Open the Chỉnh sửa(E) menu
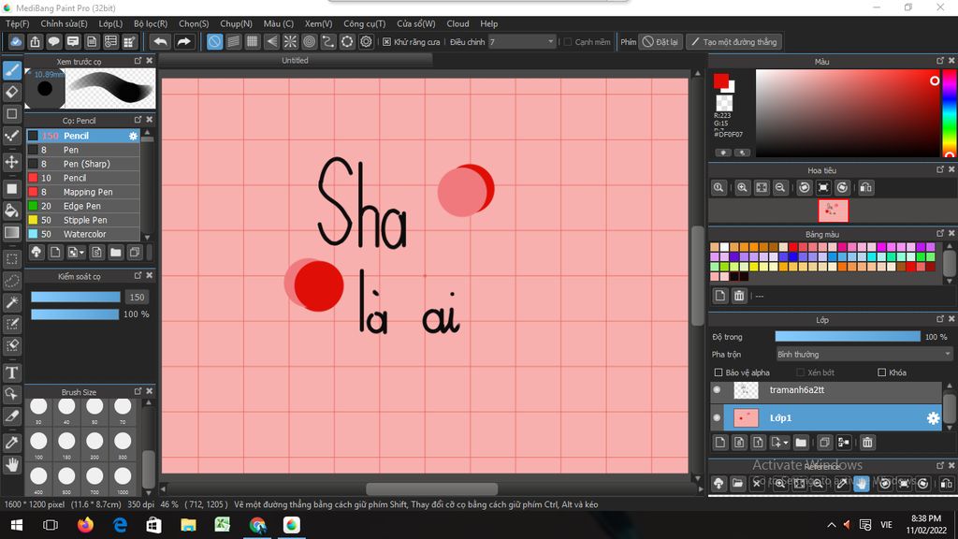Image resolution: width=958 pixels, height=539 pixels. tap(65, 23)
